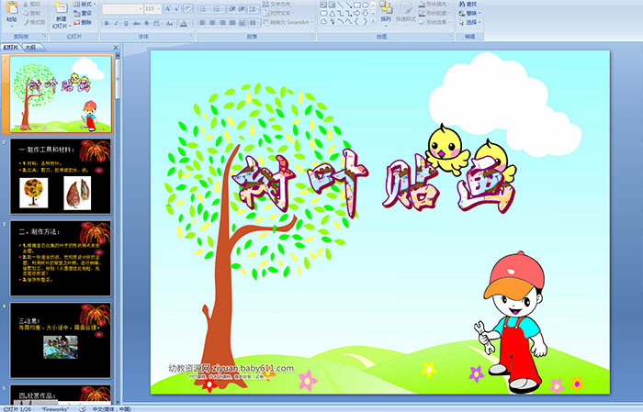
Task: Click the Fireworks theme name in status bar
Action: tap(55, 408)
